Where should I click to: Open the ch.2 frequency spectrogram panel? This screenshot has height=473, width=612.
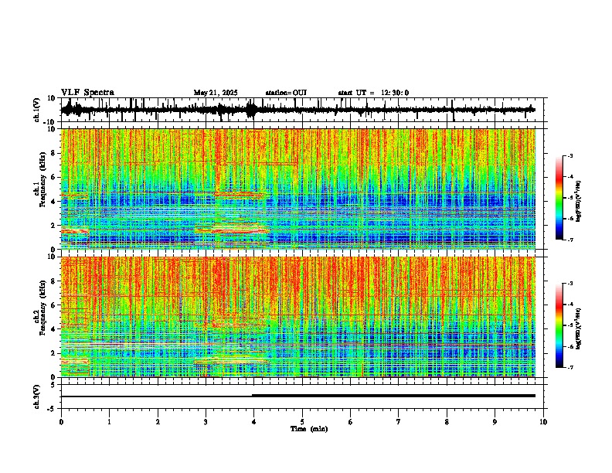tap(298, 317)
